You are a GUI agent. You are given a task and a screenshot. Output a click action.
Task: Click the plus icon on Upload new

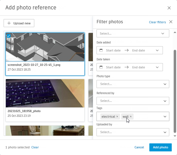[9, 23]
